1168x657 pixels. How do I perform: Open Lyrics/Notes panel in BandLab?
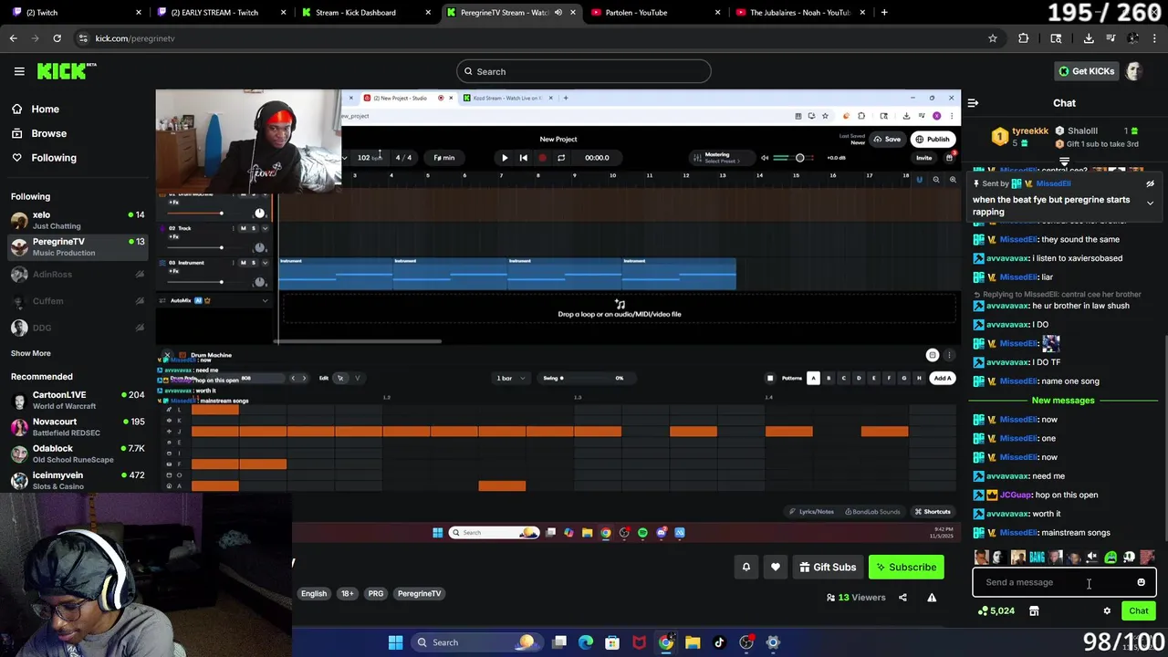click(812, 512)
